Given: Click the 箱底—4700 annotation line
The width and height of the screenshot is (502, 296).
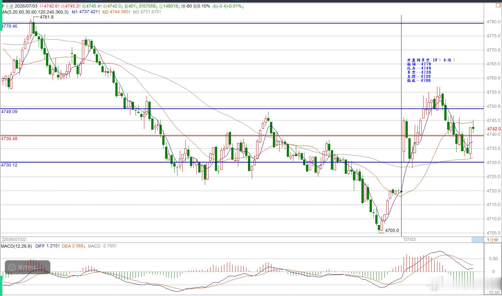Looking at the screenshot, I should pyautogui.click(x=419, y=80).
